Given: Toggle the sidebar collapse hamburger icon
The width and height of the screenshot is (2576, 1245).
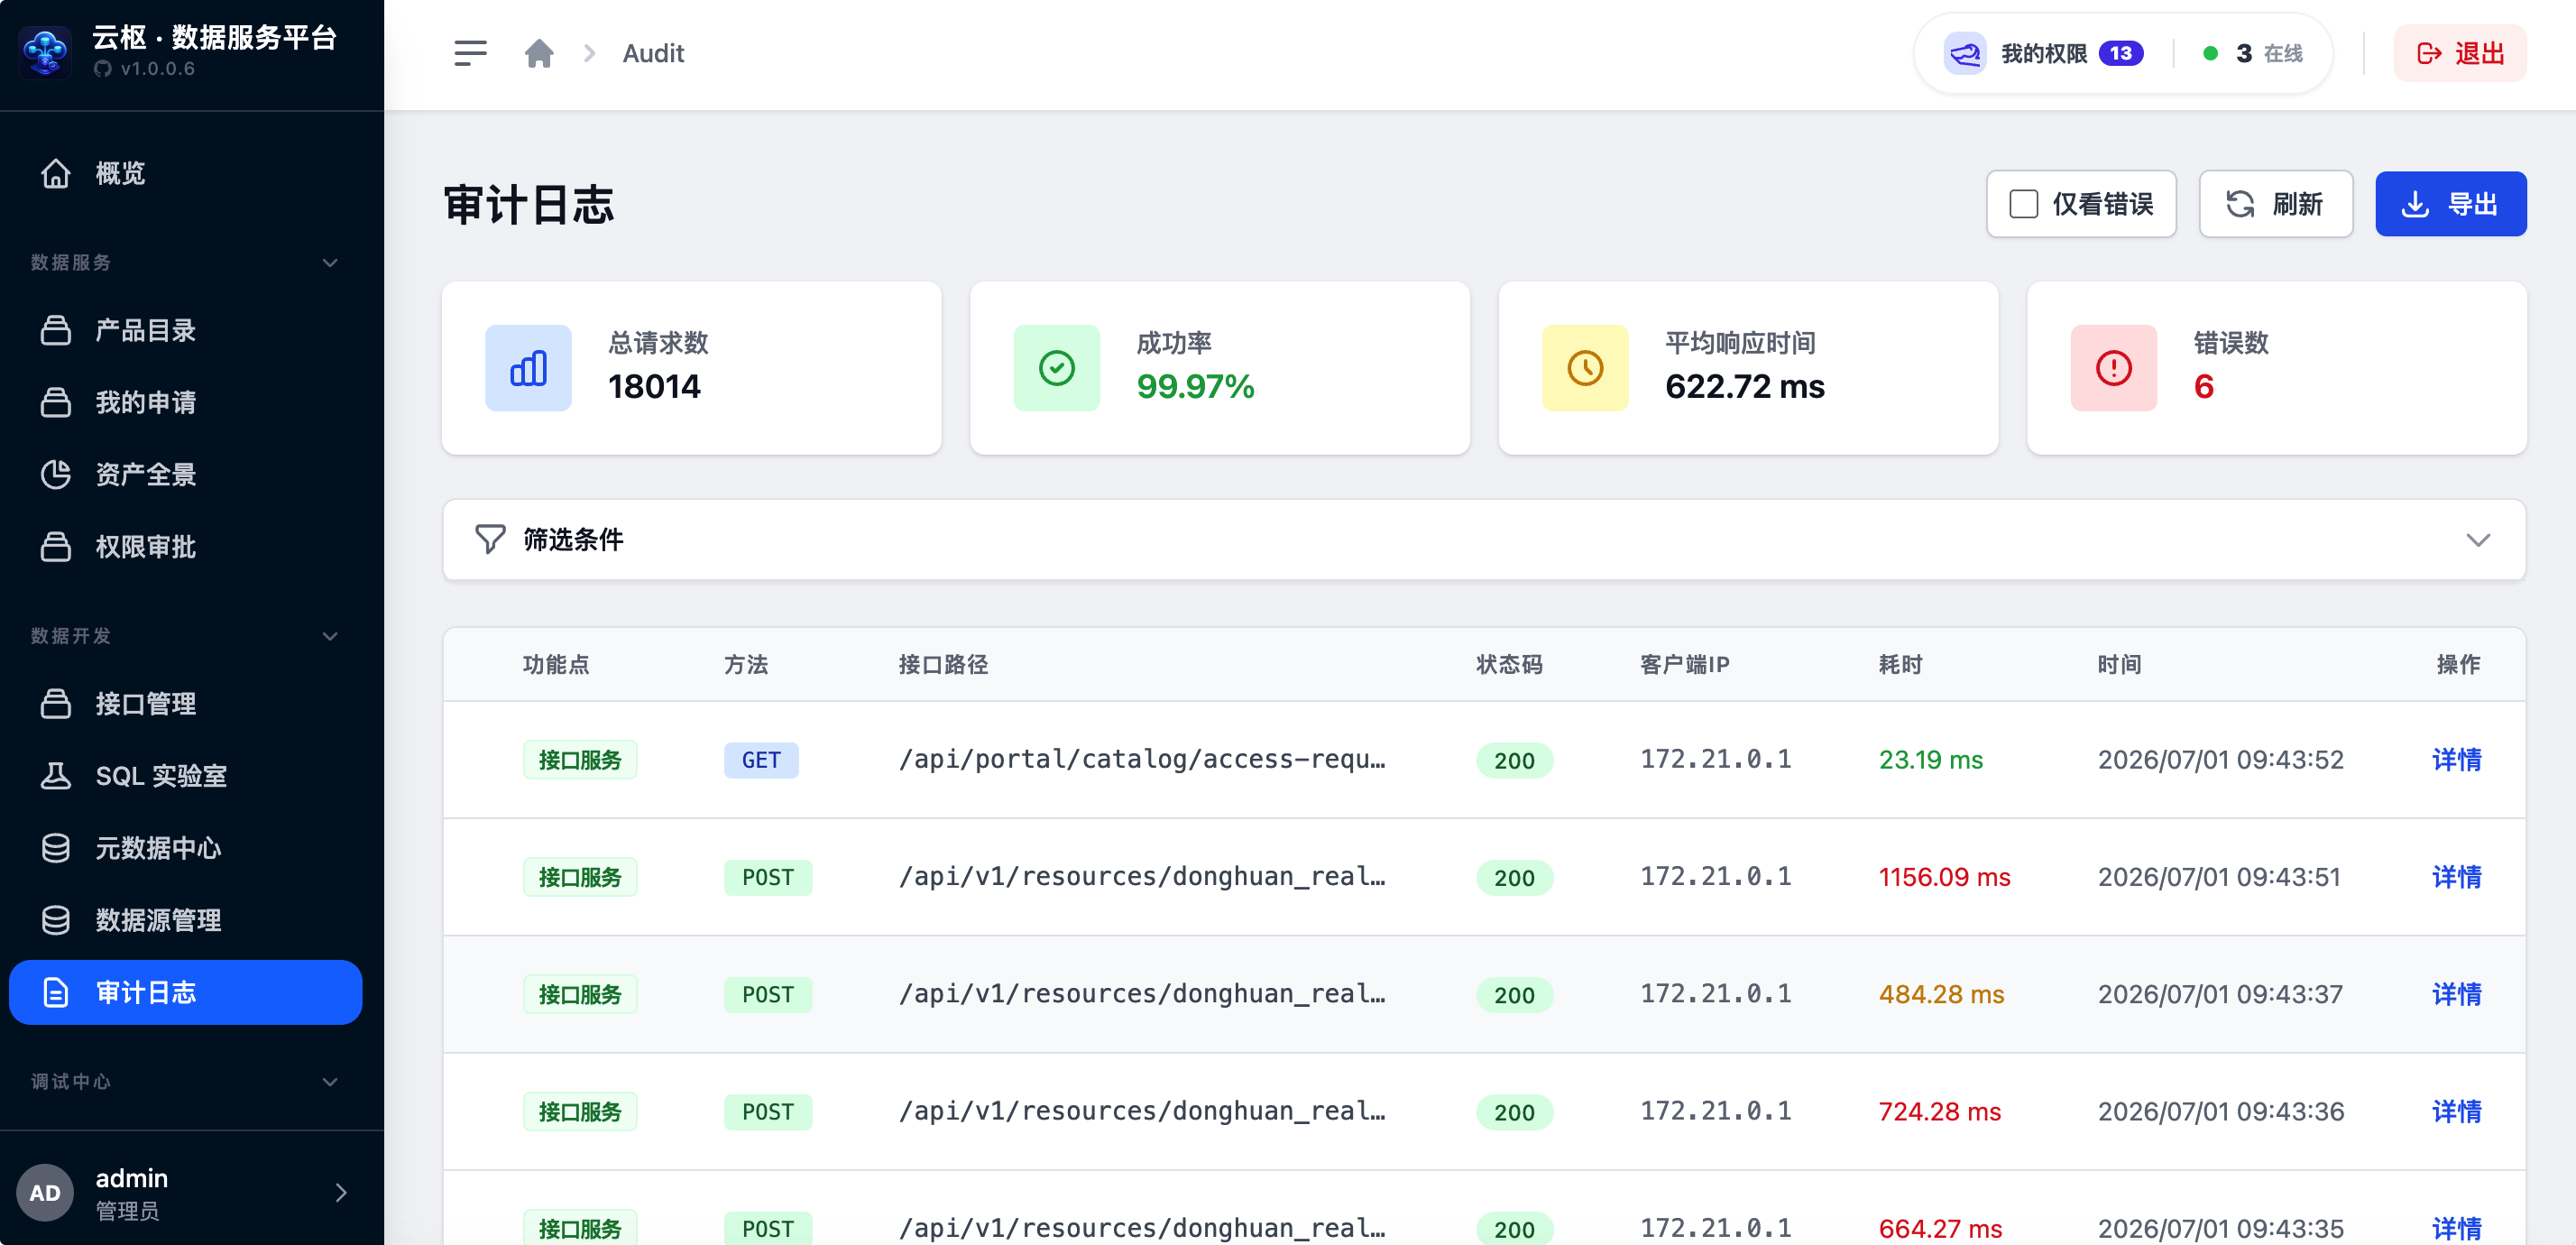Looking at the screenshot, I should tap(470, 53).
